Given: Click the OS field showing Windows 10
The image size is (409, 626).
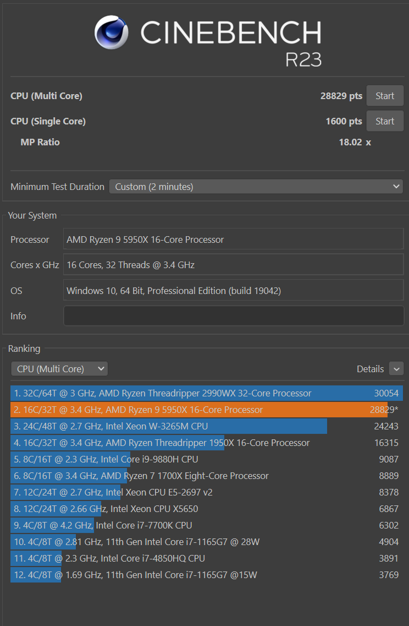Looking at the screenshot, I should (x=233, y=290).
